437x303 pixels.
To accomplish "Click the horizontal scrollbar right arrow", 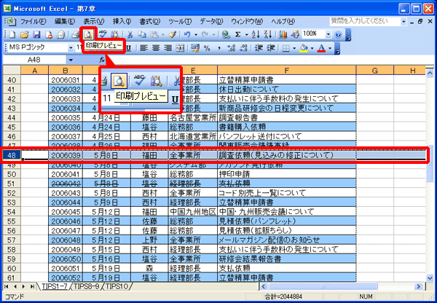I will pyautogui.click(x=418, y=286).
